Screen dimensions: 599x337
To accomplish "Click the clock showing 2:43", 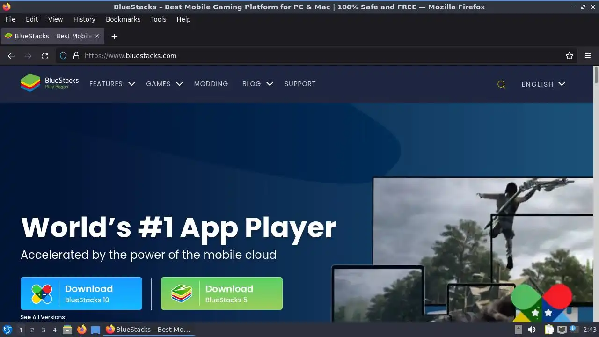I will pyautogui.click(x=590, y=330).
